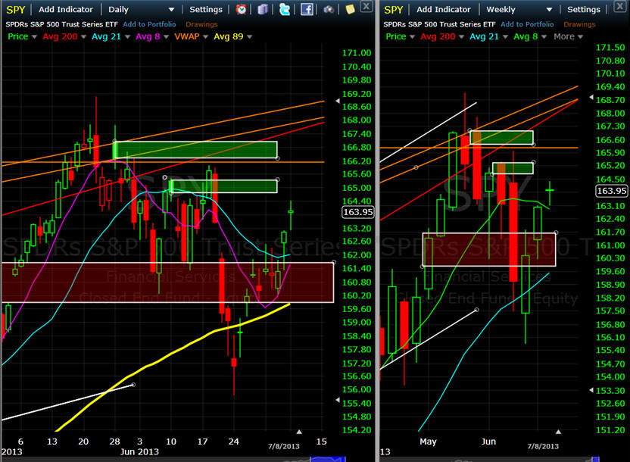Click Daily axis arrow marker near 155.40
This screenshot has height=462, width=630.
coord(338,400)
